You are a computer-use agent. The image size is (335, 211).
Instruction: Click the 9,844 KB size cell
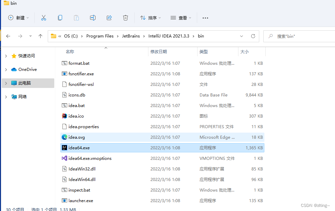(x=254, y=95)
